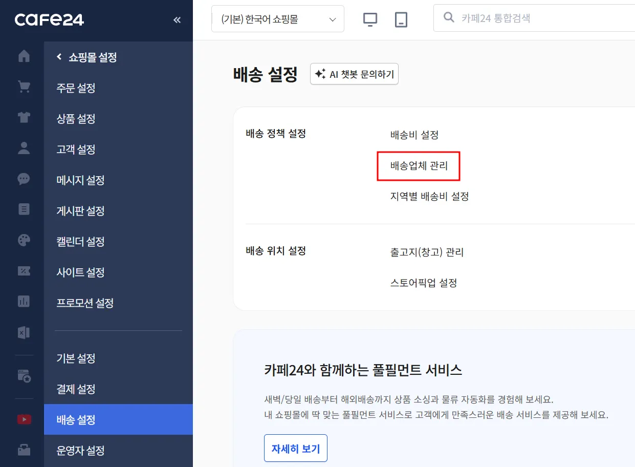Click the Cafe24 logo
Screen dimensions: 635x467
(49, 20)
